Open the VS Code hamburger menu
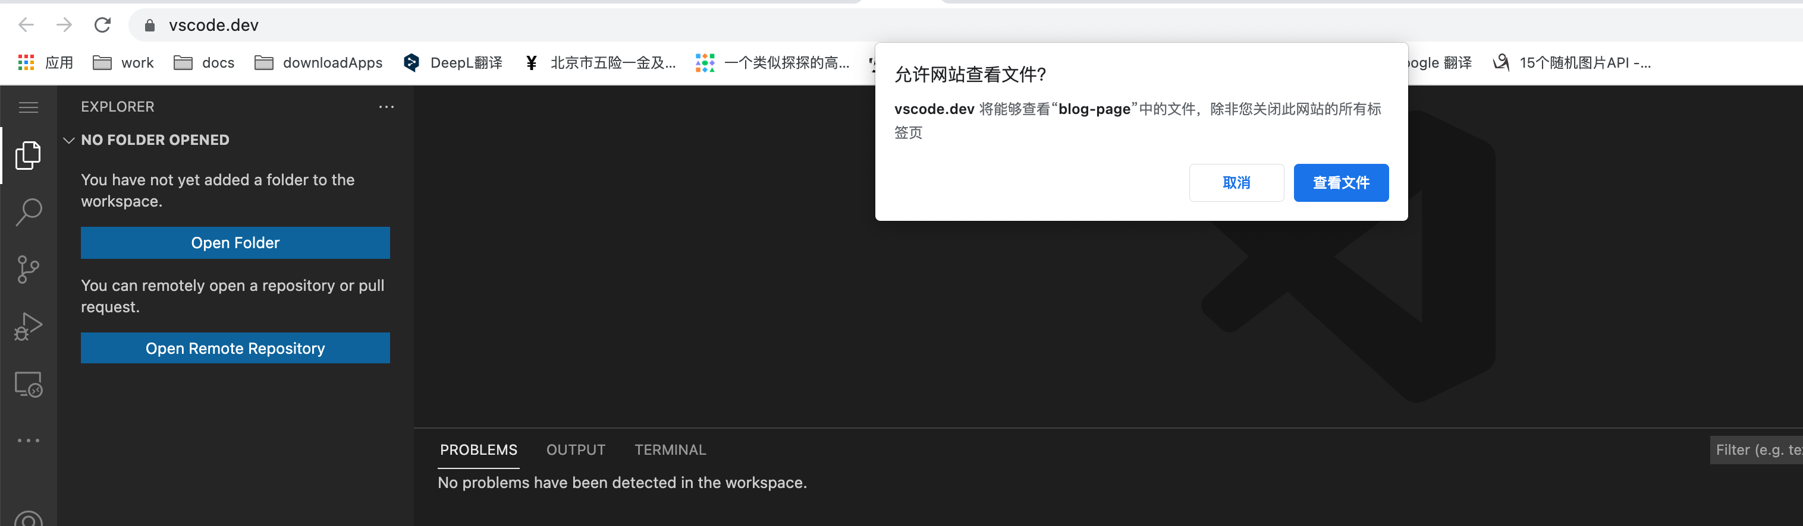The image size is (1803, 526). point(29,107)
